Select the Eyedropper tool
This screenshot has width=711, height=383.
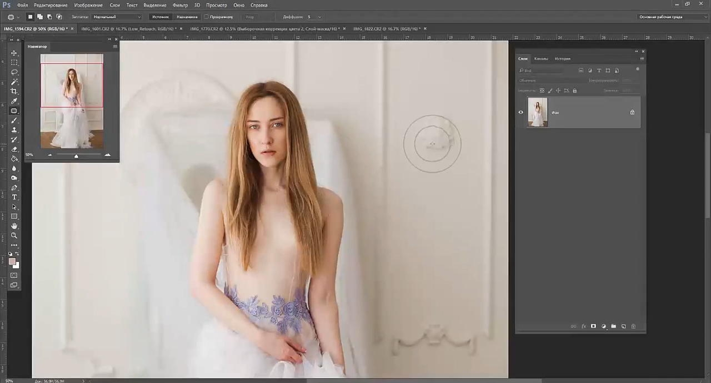point(14,101)
